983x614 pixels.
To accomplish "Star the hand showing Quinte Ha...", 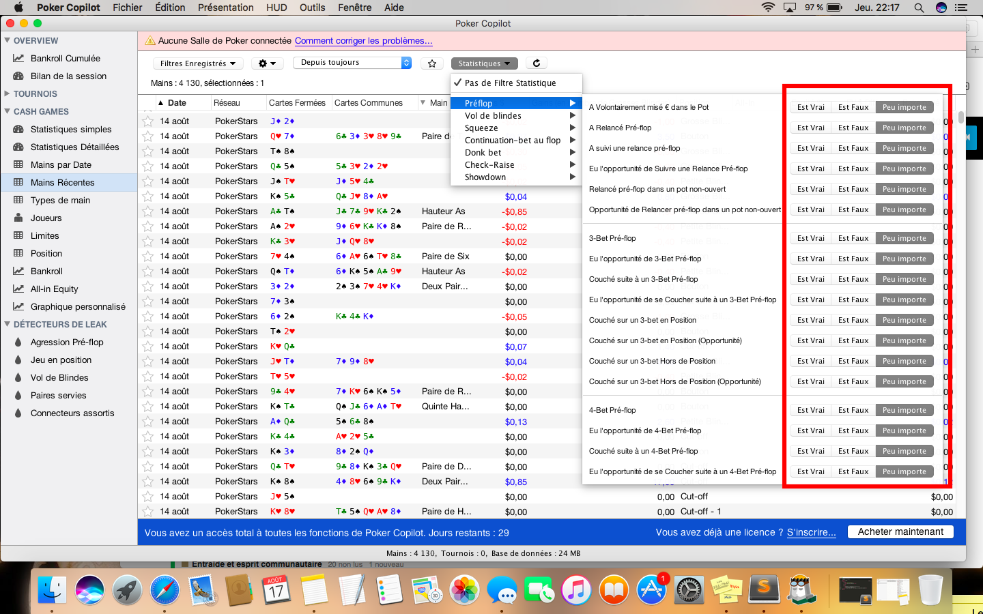I will (x=147, y=407).
